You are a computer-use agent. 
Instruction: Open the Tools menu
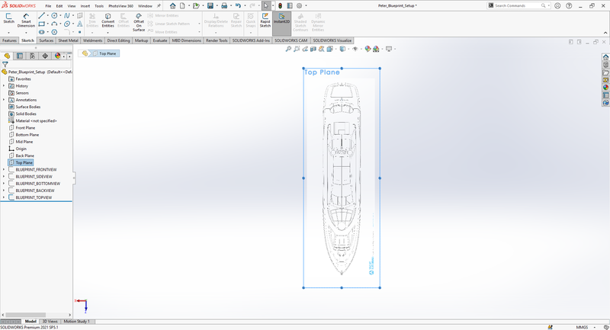point(99,6)
